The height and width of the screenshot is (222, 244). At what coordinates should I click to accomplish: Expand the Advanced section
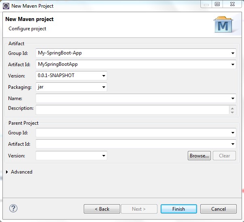7,172
